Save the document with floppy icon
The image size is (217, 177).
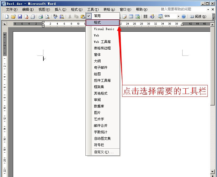click(20, 17)
